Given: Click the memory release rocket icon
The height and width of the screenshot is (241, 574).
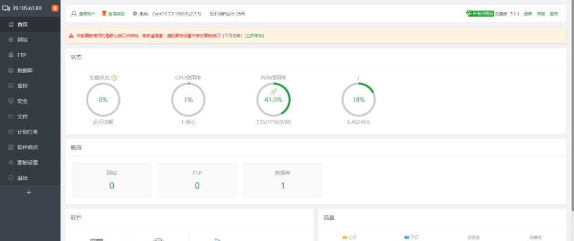Looking at the screenshot, I should point(274,91).
